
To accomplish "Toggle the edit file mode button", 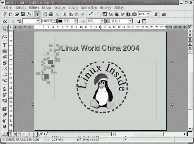I will [x=37, y=14].
